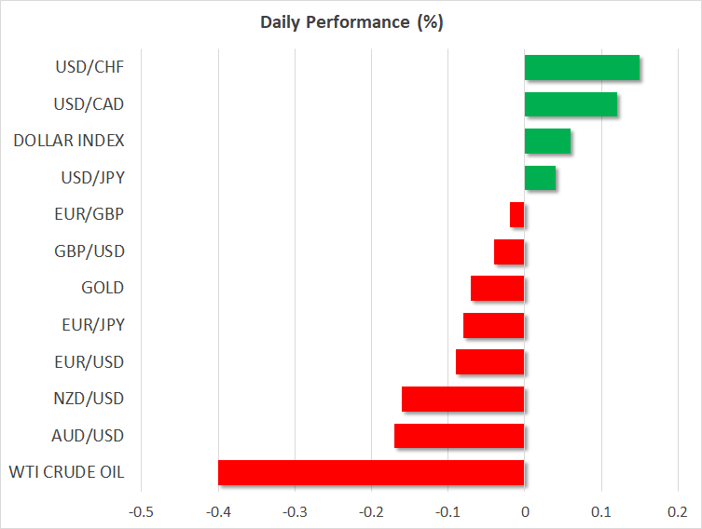This screenshot has width=702, height=529.
Task: Click the red GBP/USD bar
Action: click(509, 251)
